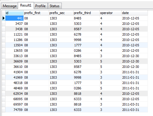Switch to the Message tab
Screen dimensions: 153x116
pyautogui.click(x=10, y=6)
